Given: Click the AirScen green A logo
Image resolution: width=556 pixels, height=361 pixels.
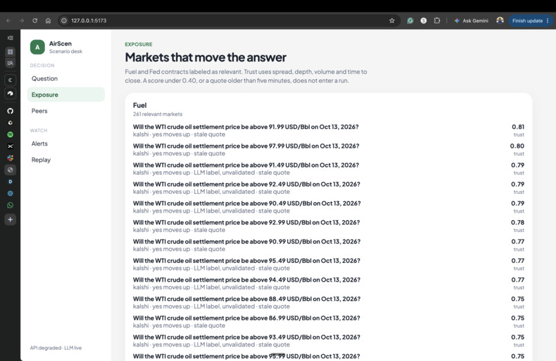Looking at the screenshot, I should tap(37, 47).
